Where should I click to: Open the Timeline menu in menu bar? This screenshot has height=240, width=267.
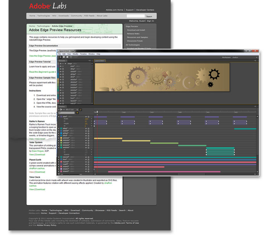coord(83,54)
